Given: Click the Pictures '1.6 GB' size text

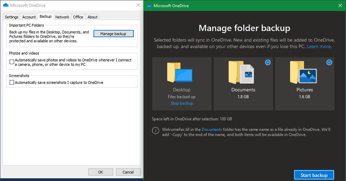Looking at the screenshot, I should click(x=304, y=97).
